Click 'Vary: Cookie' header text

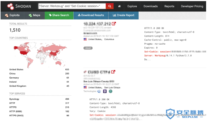pyautogui.click(x=98, y=111)
